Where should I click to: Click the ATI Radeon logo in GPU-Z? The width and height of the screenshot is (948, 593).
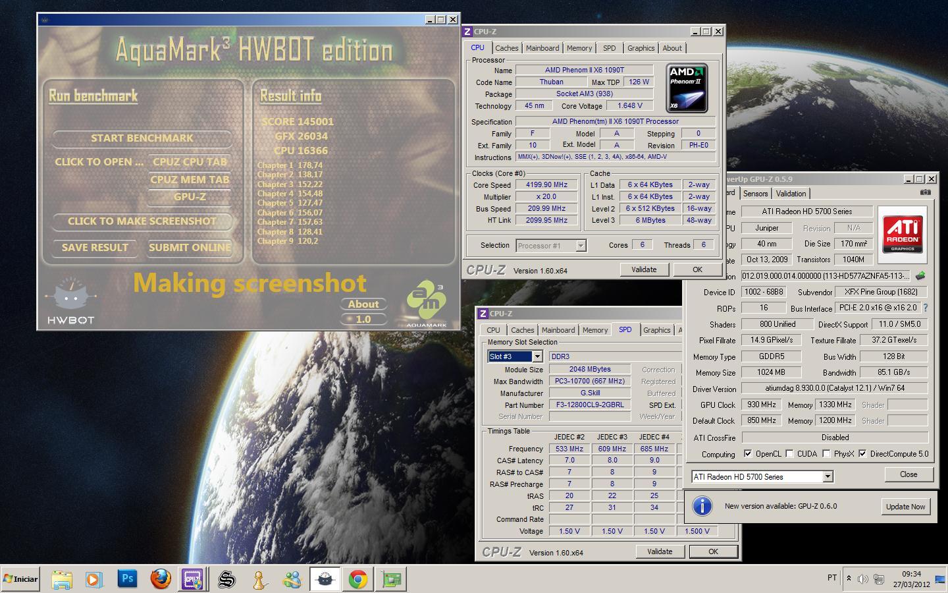coord(902,235)
